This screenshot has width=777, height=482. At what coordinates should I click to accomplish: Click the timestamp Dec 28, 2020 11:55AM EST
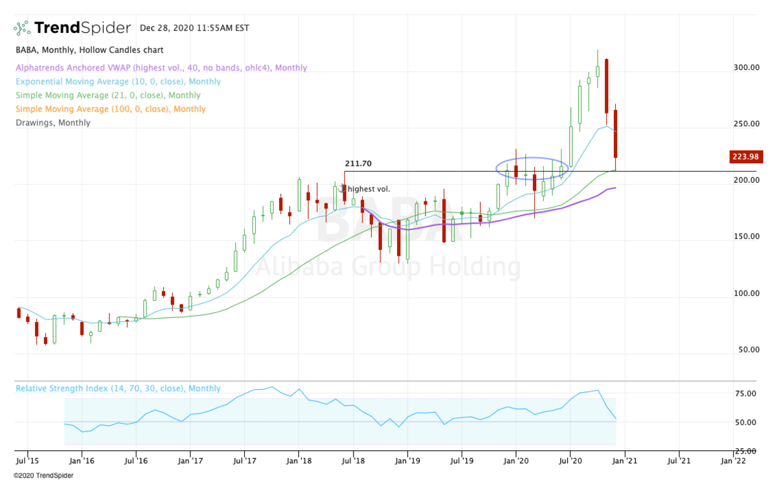pyautogui.click(x=194, y=28)
